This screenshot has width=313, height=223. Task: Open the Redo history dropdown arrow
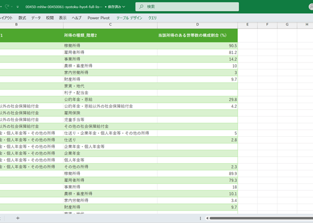coord(12,7)
